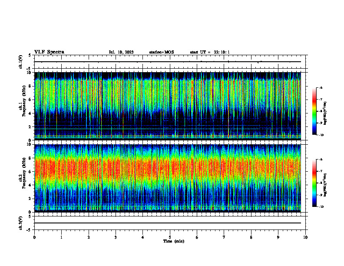
Task: Click the "5" tick of ch.1(V) axis
Action: coord(30,55)
